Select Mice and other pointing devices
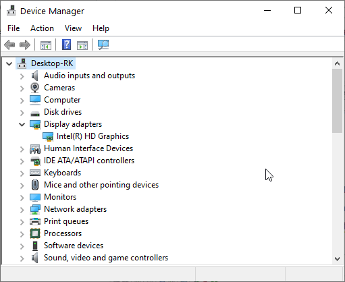The height and width of the screenshot is (282, 345). click(101, 185)
